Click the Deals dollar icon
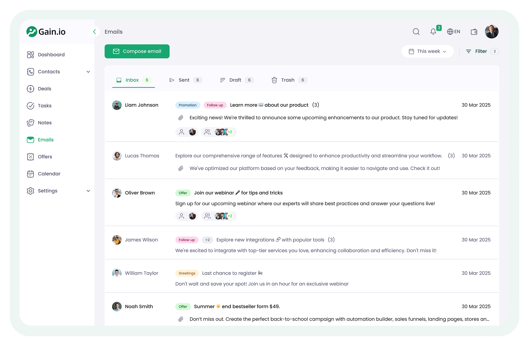This screenshot has height=346, width=529. pos(30,89)
